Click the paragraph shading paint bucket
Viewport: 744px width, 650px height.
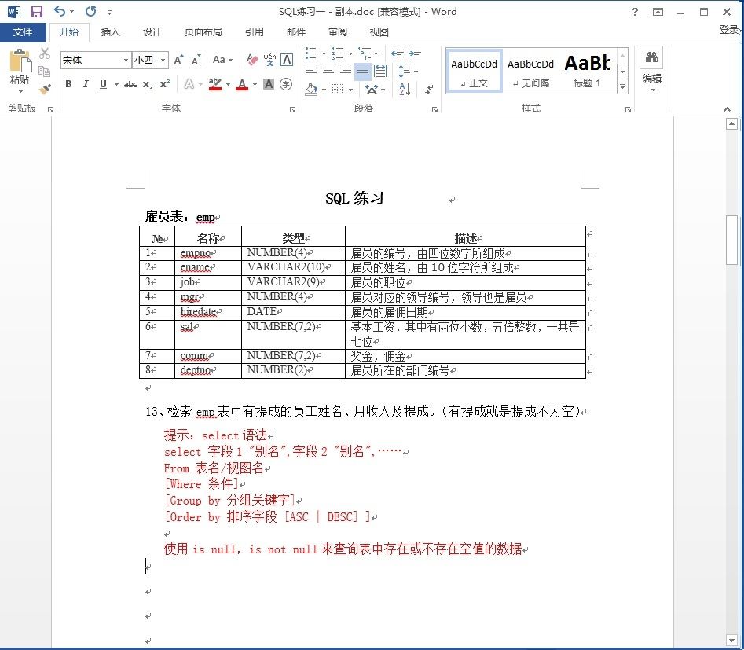pos(311,89)
